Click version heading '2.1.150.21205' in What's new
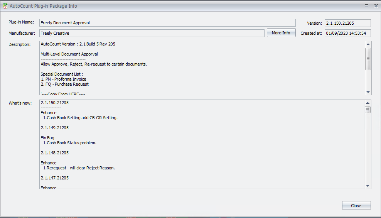 [x=55, y=103]
